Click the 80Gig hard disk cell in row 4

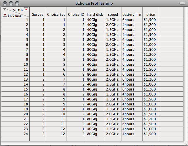[x=95, y=35]
